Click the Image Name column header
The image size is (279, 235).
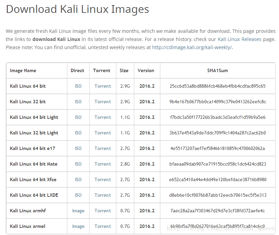23,70
